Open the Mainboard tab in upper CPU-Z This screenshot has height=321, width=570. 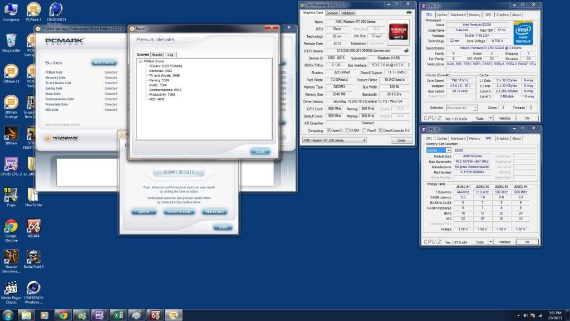pyautogui.click(x=458, y=15)
